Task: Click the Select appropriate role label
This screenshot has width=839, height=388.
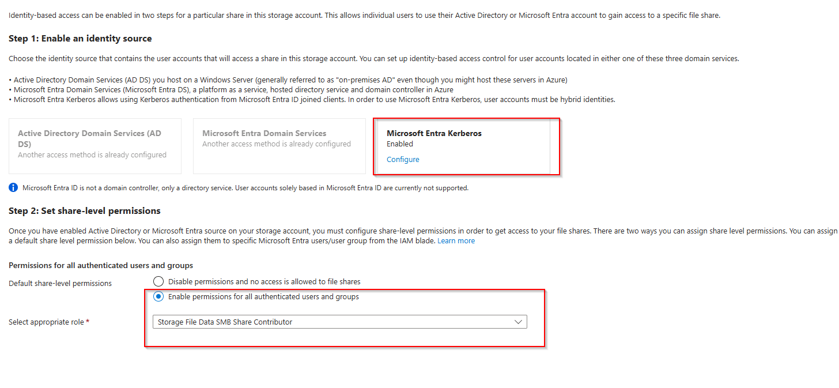Action: [x=49, y=322]
